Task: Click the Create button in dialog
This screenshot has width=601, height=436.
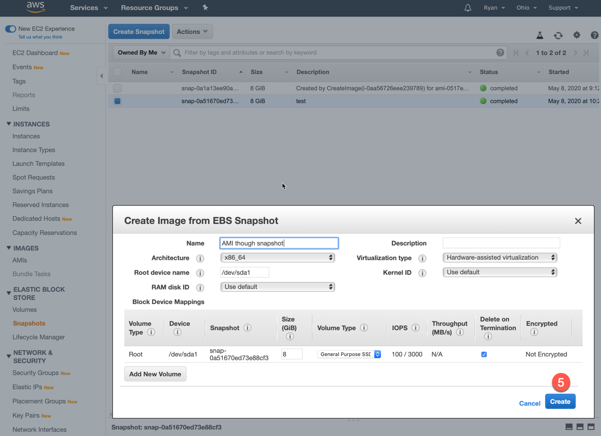Action: pos(560,402)
